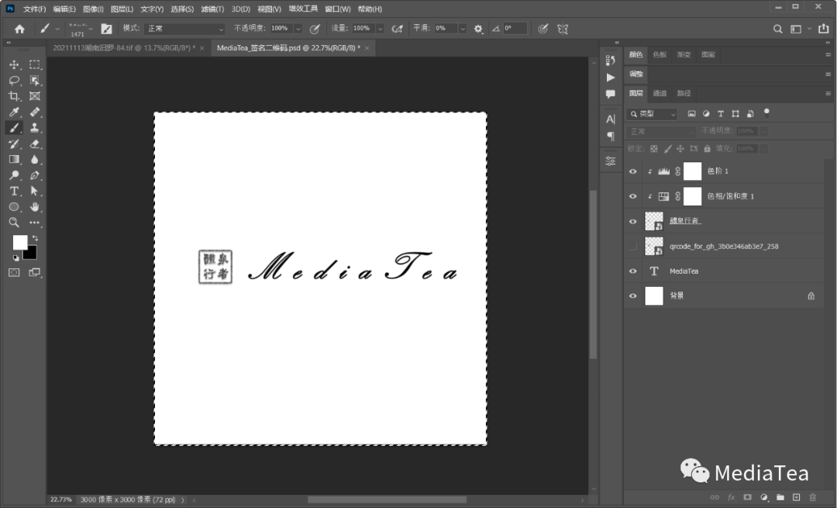Select the Eraser tool
Screen dimensions: 837x508
[x=35, y=143]
